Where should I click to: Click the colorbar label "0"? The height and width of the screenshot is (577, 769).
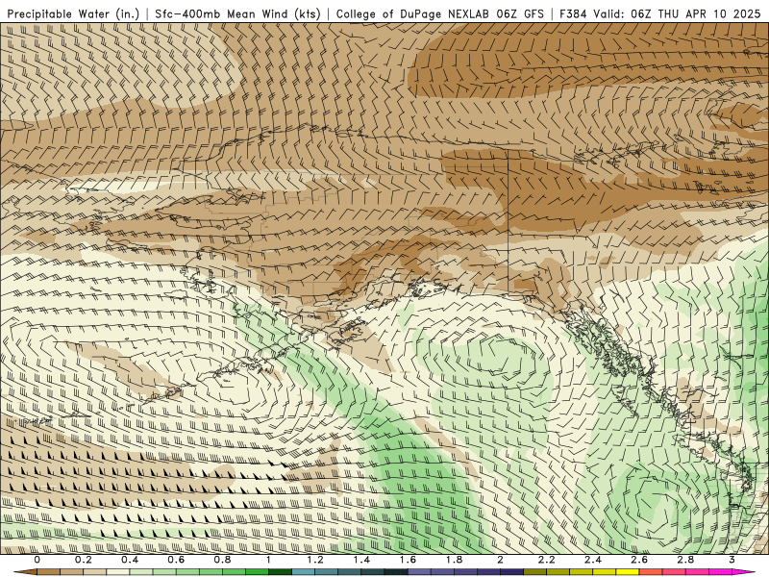pos(37,560)
